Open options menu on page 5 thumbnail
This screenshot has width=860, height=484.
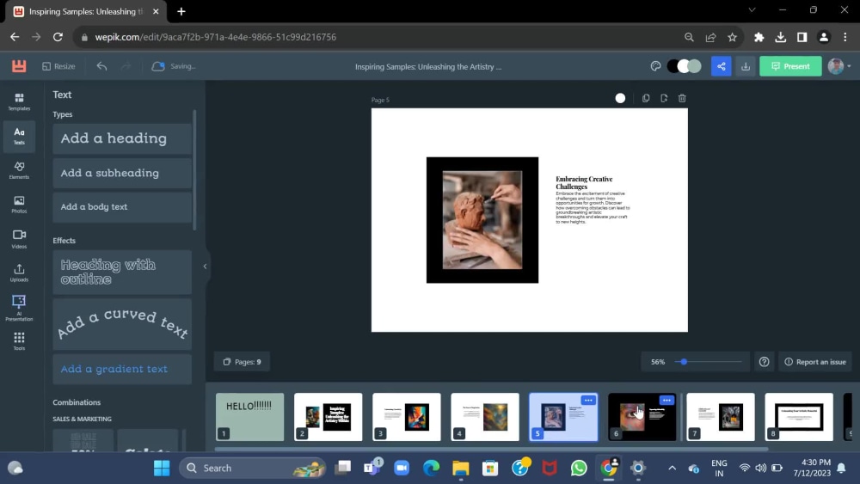tap(588, 400)
